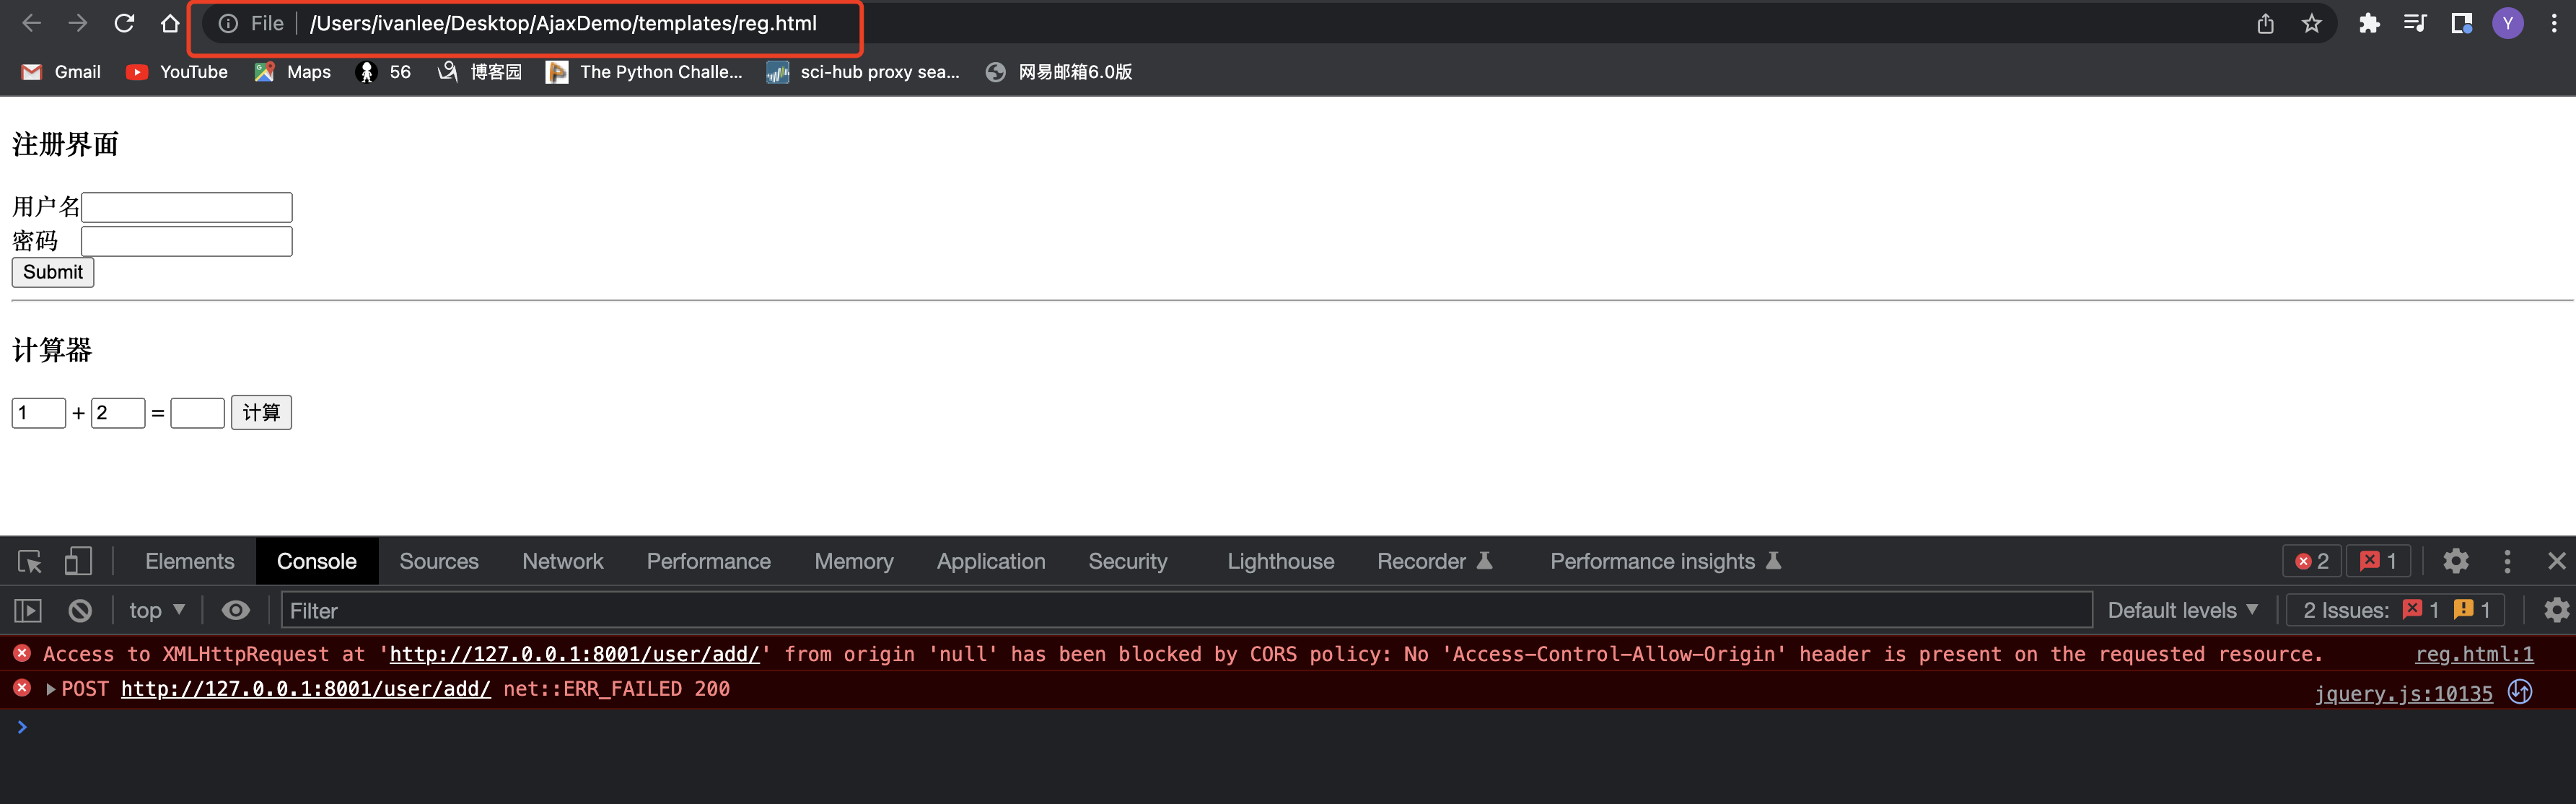Click the console Filter field

pyautogui.click(x=1186, y=610)
